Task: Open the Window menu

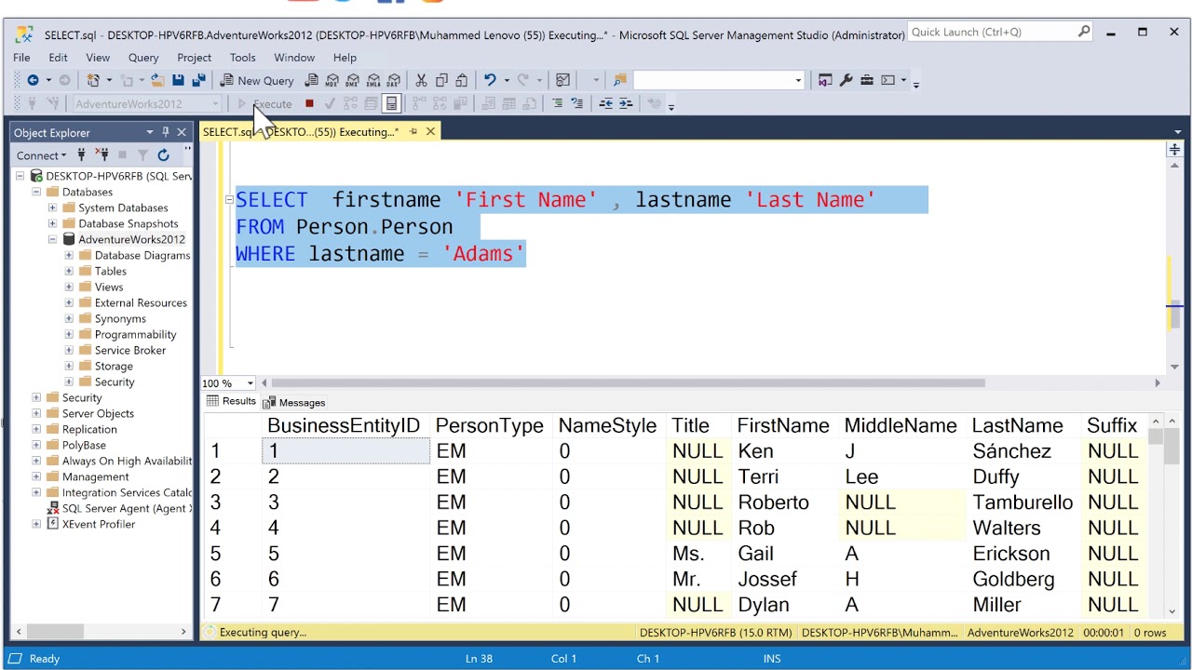Action: pos(294,58)
